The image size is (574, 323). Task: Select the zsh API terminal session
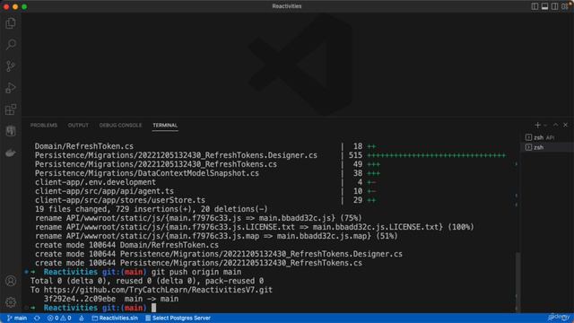click(x=547, y=137)
